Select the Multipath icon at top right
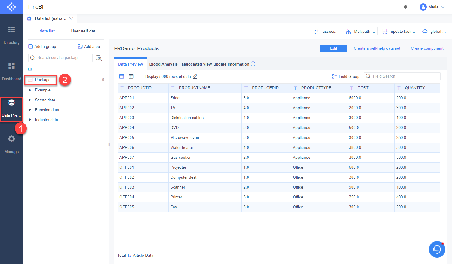 (x=348, y=31)
